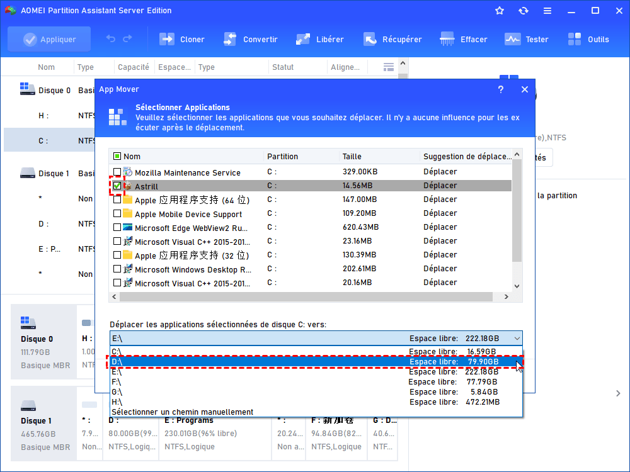The image size is (630, 472).
Task: Sort by Taille column header
Action: click(352, 157)
